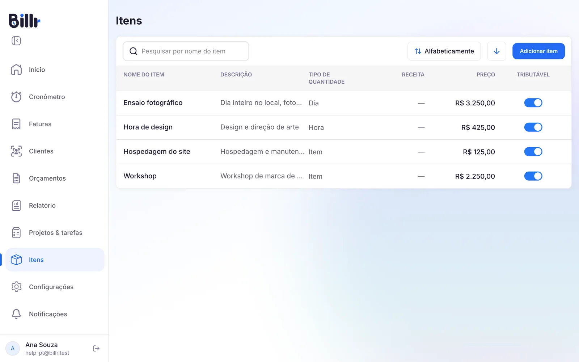The height and width of the screenshot is (362, 579).
Task: Click the Relatório report icon
Action: tap(16, 205)
